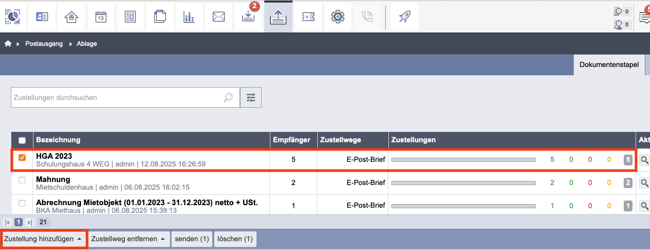Open the bar chart reports icon
The image size is (650, 250).
coord(189,17)
